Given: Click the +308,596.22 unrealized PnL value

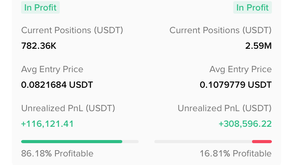Looking at the screenshot, I should point(245,124).
